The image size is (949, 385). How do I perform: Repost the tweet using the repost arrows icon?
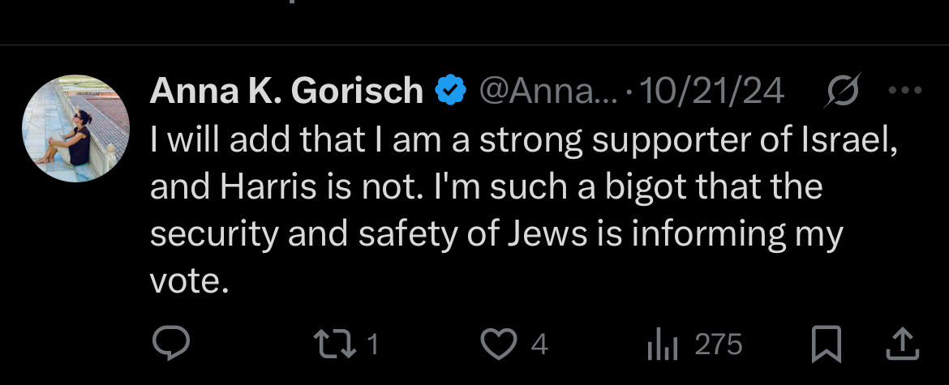coord(335,344)
